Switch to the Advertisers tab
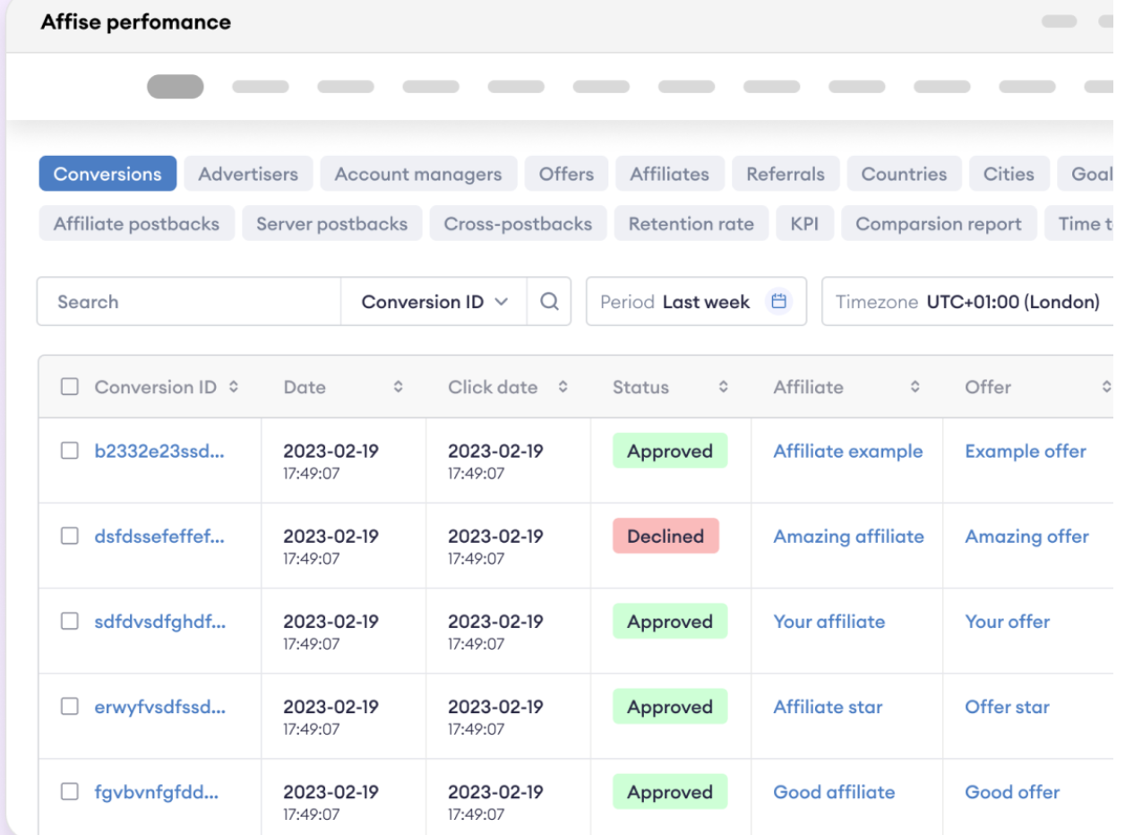 (248, 174)
